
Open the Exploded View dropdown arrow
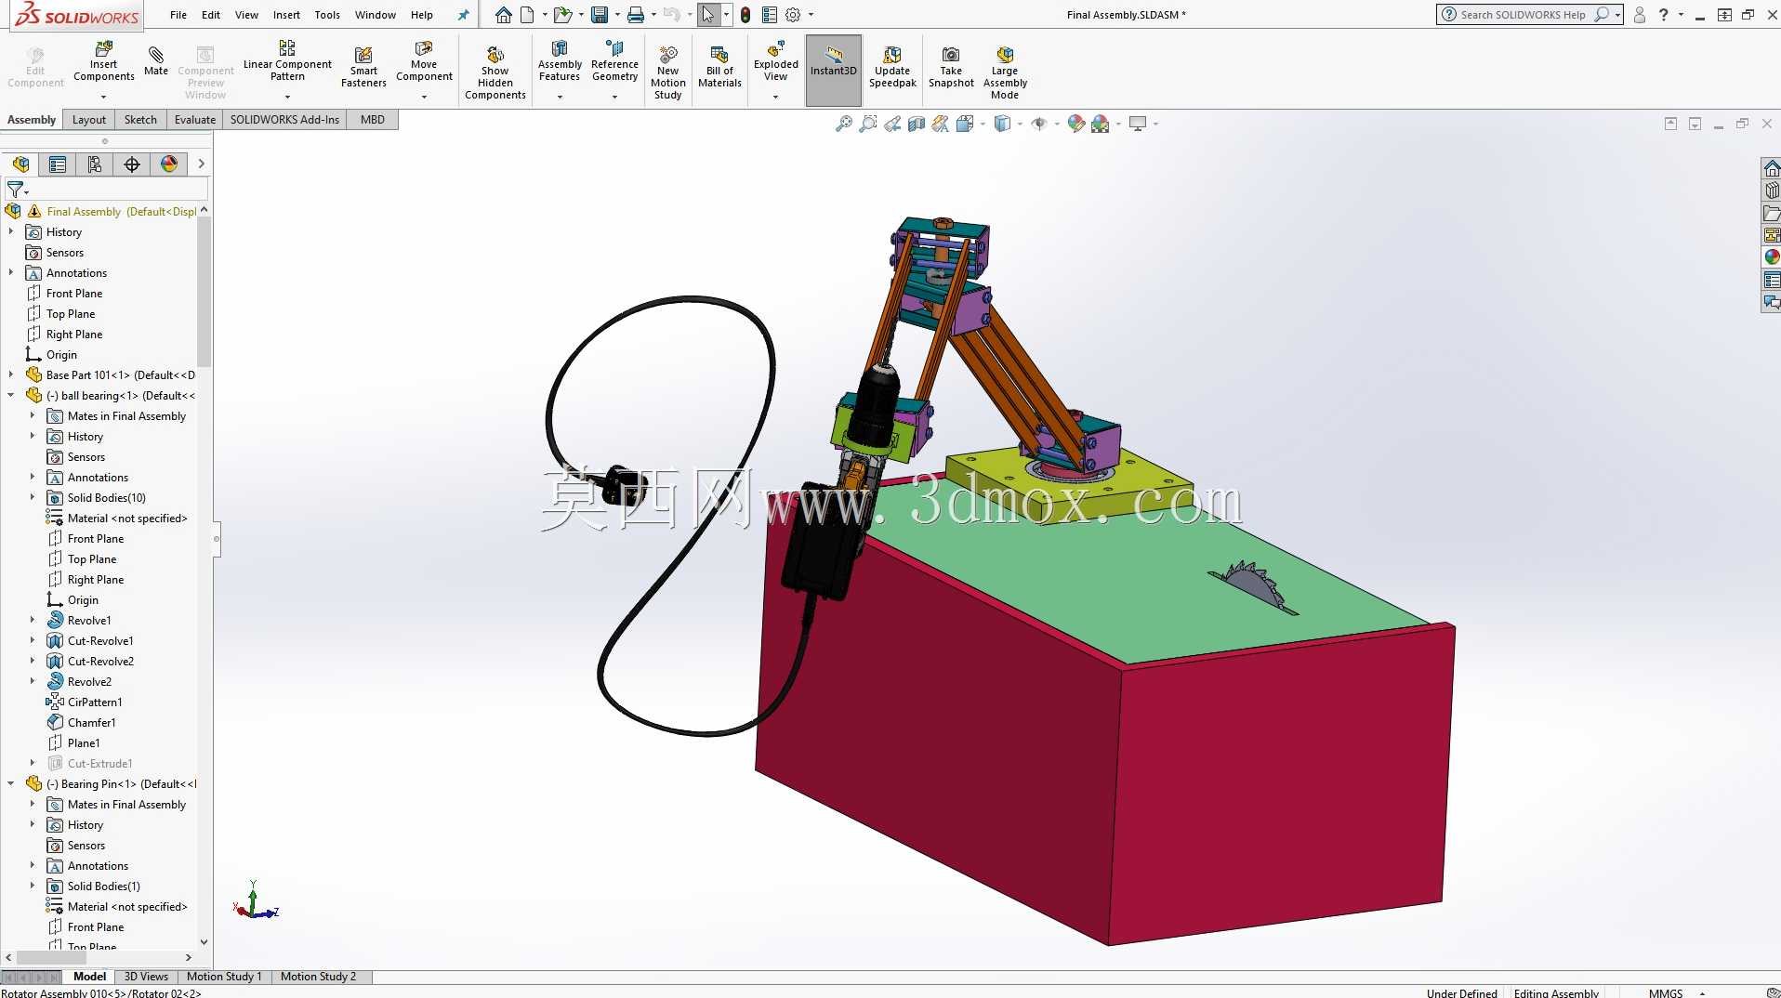(x=776, y=97)
